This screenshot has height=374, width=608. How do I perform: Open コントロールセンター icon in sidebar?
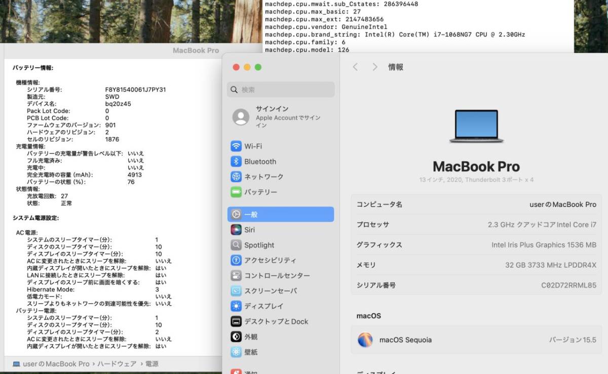coord(236,276)
